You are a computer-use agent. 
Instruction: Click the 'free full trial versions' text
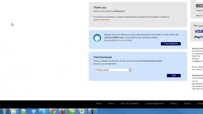point(152,61)
